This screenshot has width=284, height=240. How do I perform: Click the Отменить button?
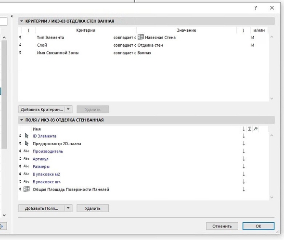point(222,226)
